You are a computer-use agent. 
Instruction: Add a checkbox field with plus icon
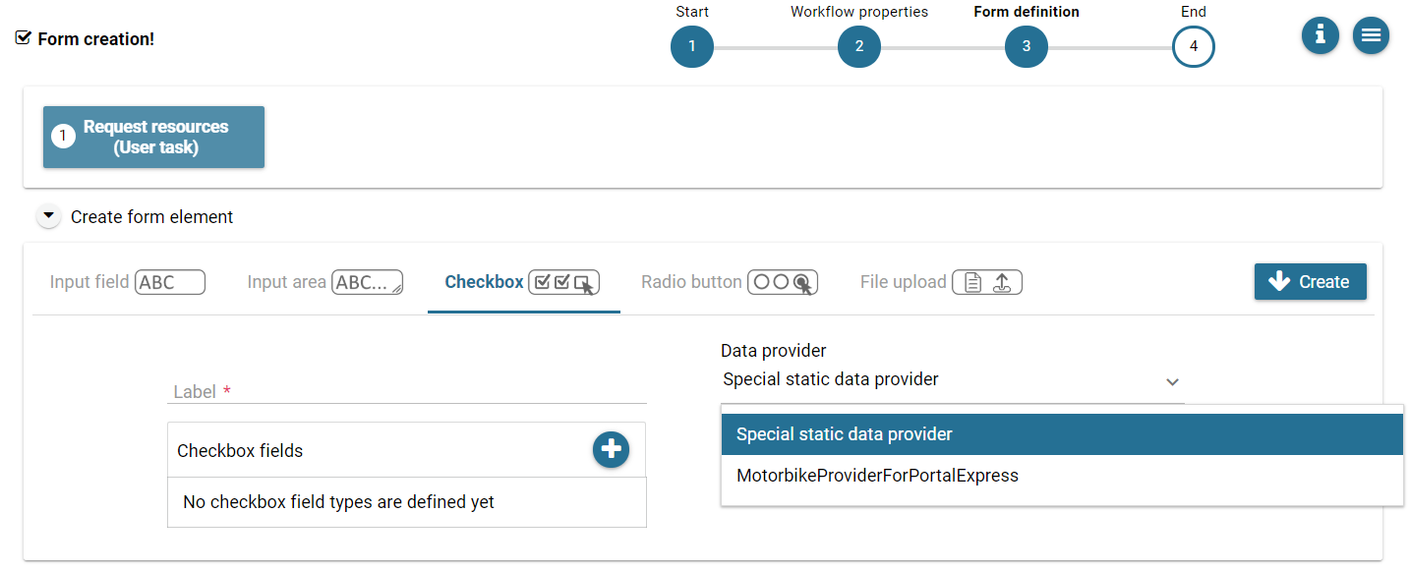[611, 449]
